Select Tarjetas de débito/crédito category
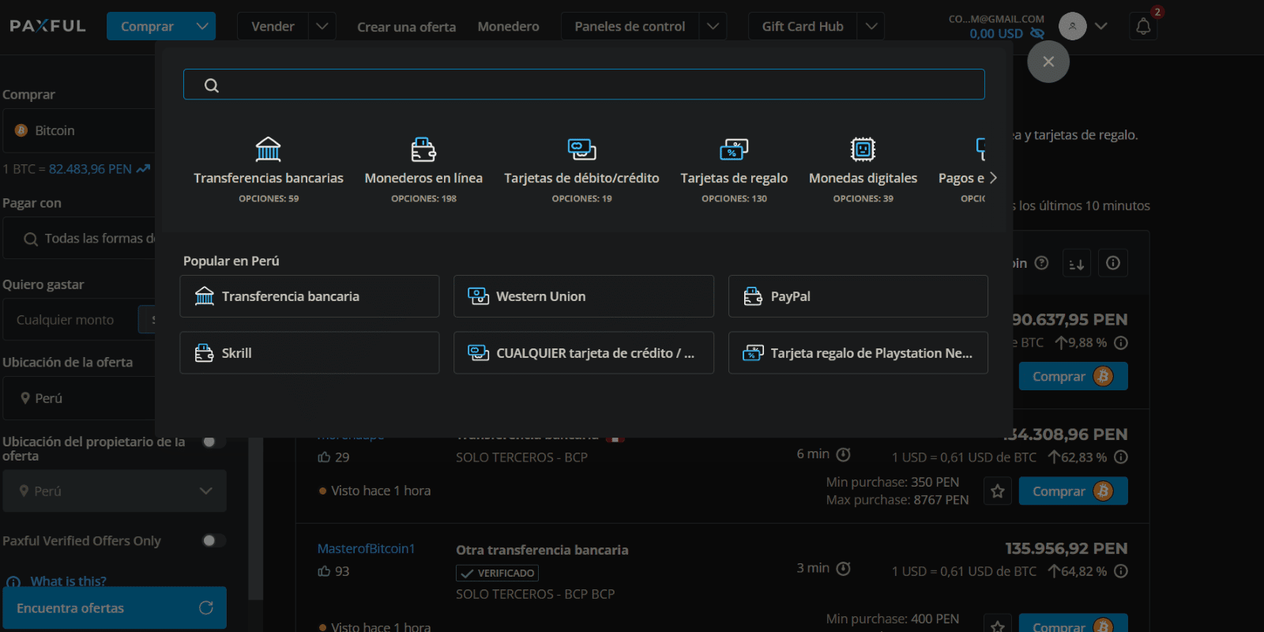This screenshot has height=632, width=1264. tap(581, 170)
